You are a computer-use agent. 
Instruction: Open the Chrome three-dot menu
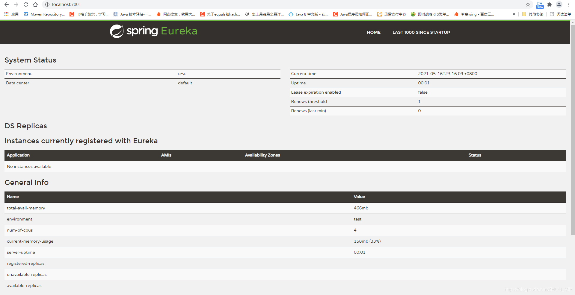tap(569, 4)
